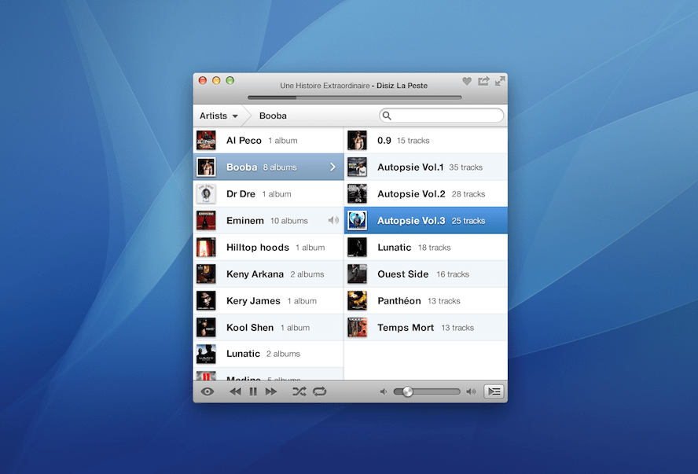
Task: Click the now-playing speaker icon beside Eminem
Action: 333,220
